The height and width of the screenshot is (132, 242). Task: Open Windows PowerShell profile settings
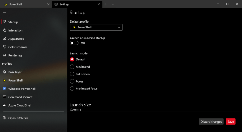coord(34,89)
